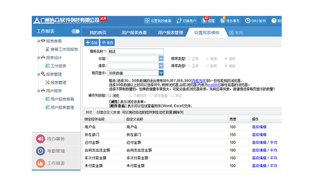Viewport: 313px width, 192px height.
Task: Open the 分组 dropdown
Action: [161, 59]
